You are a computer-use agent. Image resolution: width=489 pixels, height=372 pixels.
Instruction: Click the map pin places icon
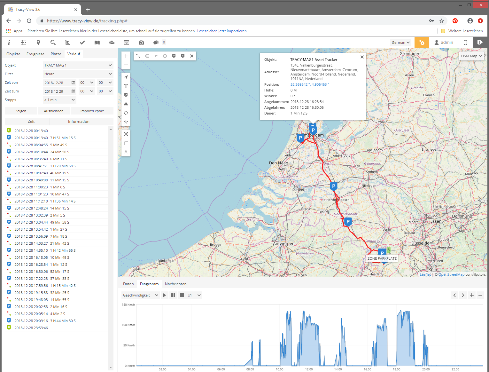(x=38, y=43)
